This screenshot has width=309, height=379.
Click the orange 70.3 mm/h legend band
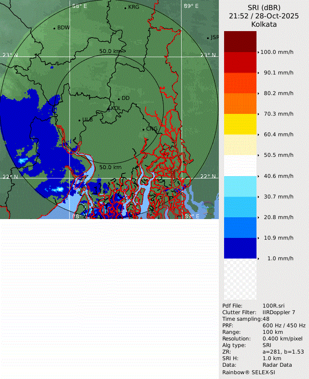240,103
